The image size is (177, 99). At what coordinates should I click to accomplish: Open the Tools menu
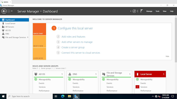click(x=157, y=11)
